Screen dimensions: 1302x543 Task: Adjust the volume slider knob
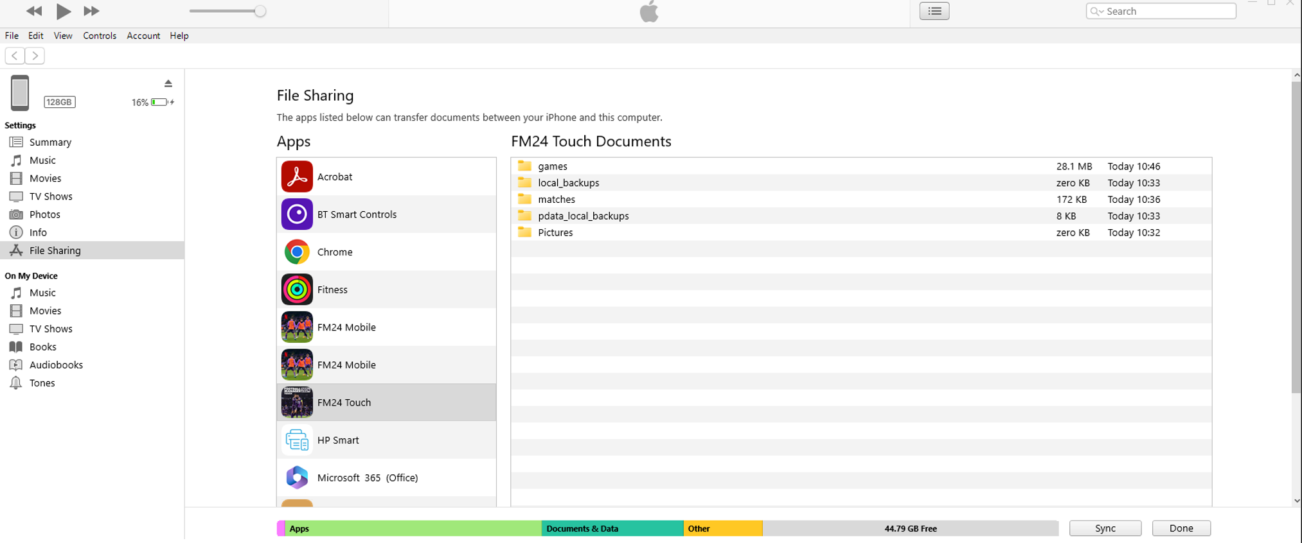coord(260,11)
